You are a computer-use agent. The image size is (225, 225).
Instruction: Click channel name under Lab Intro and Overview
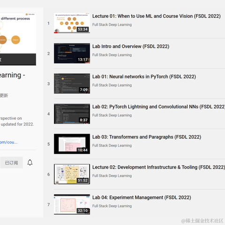click(x=112, y=55)
